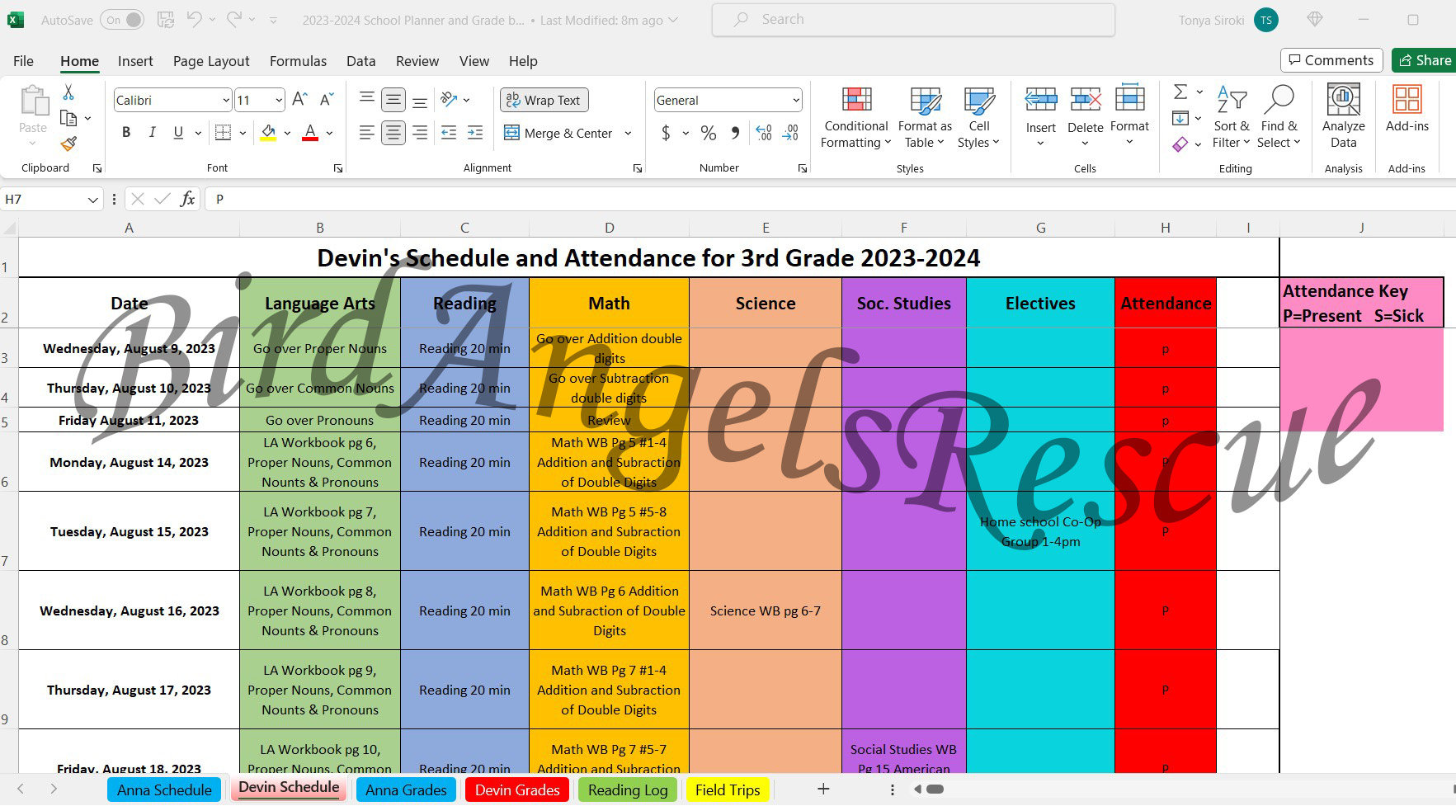
Task: Open the Field Trips sheet tab
Action: [x=728, y=790]
